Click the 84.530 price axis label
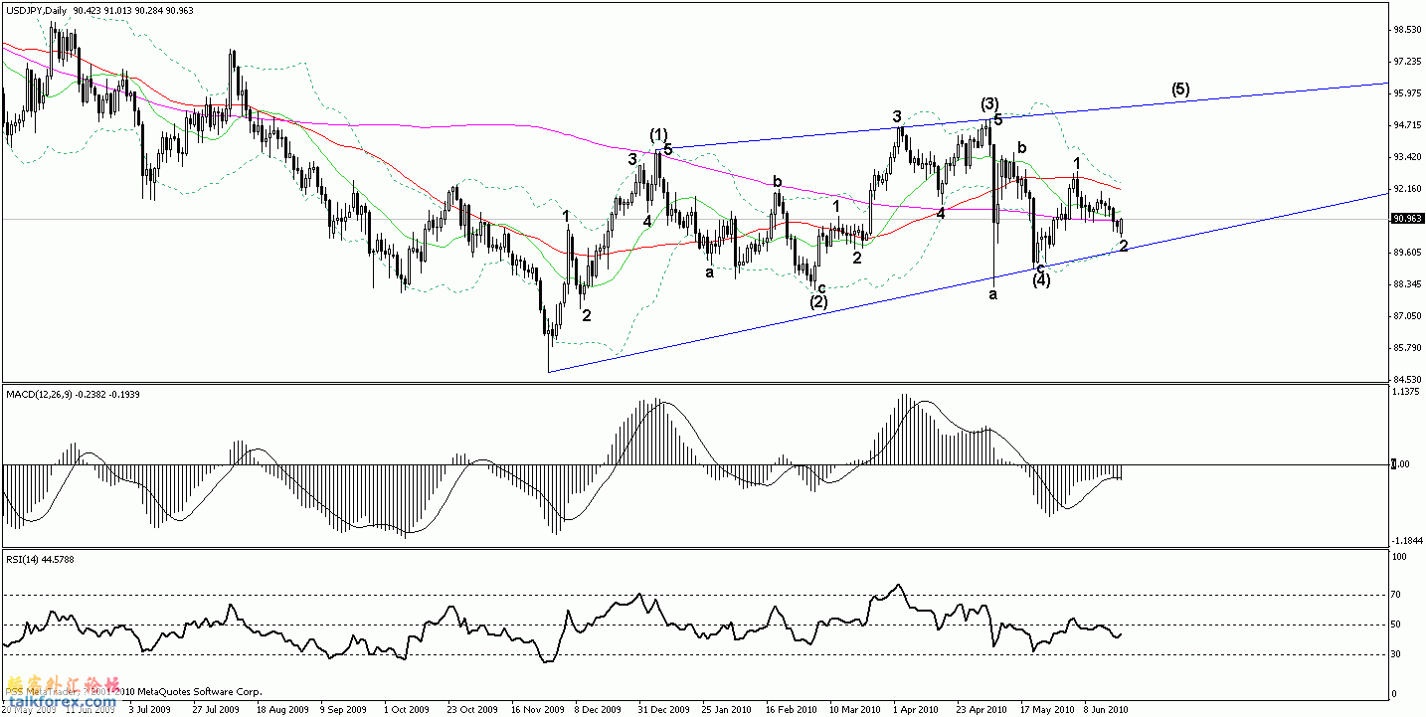 1407,380
